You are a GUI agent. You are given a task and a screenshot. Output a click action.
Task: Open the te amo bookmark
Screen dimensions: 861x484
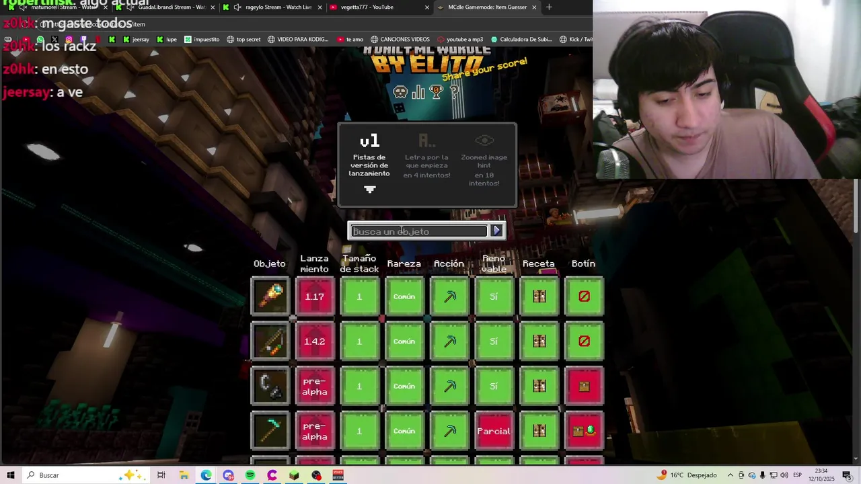[x=350, y=40]
